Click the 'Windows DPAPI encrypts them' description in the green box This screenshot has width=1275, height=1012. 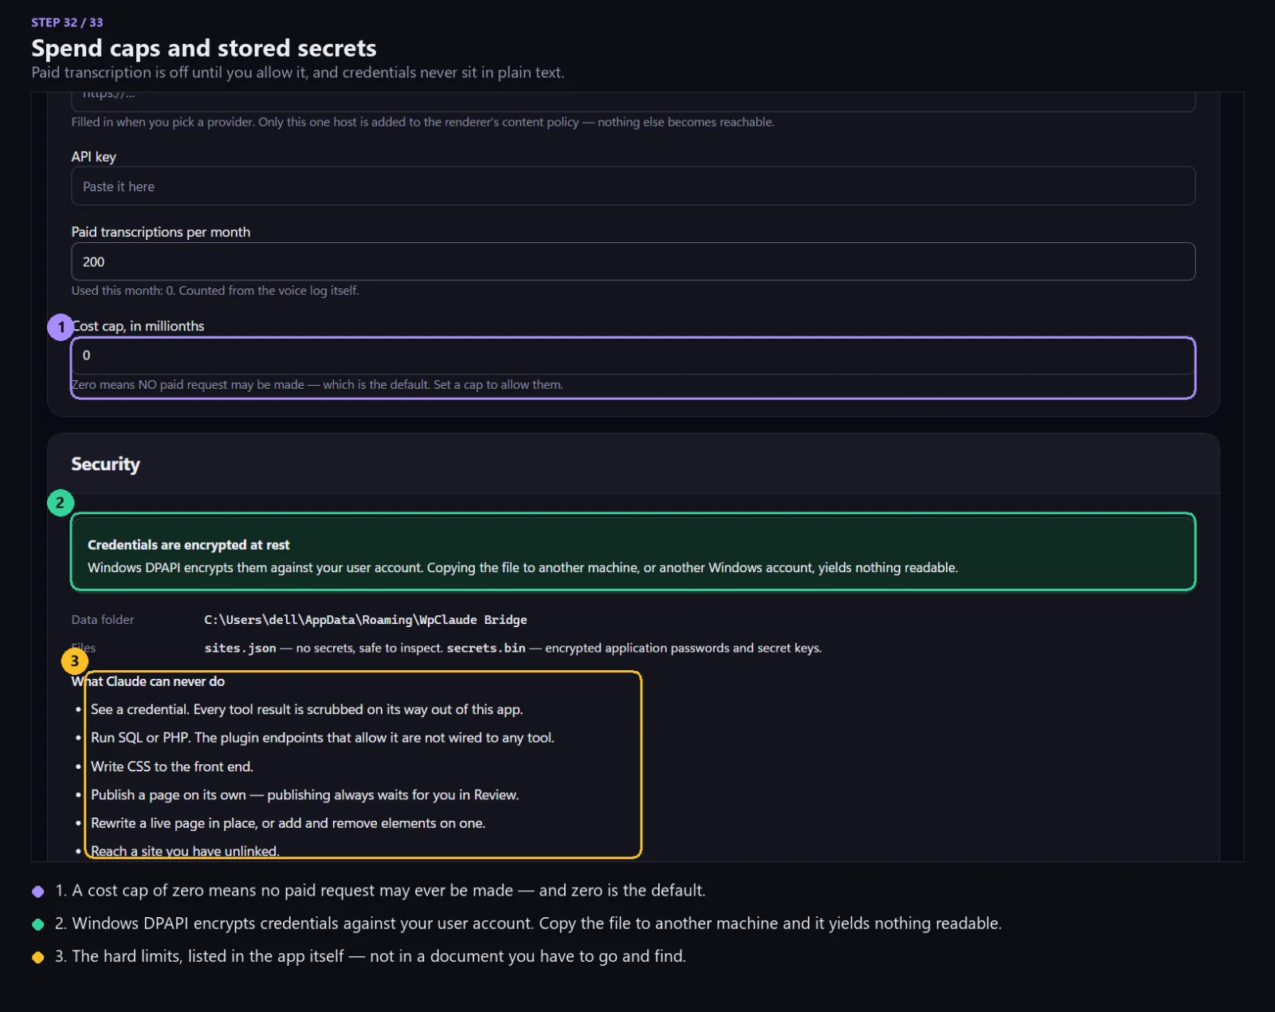pos(523,567)
